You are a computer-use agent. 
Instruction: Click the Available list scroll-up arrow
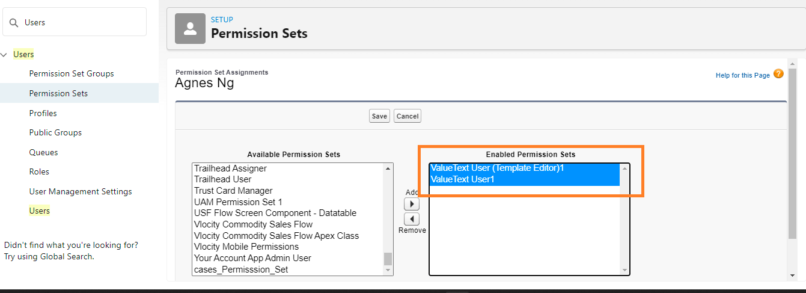[388, 168]
